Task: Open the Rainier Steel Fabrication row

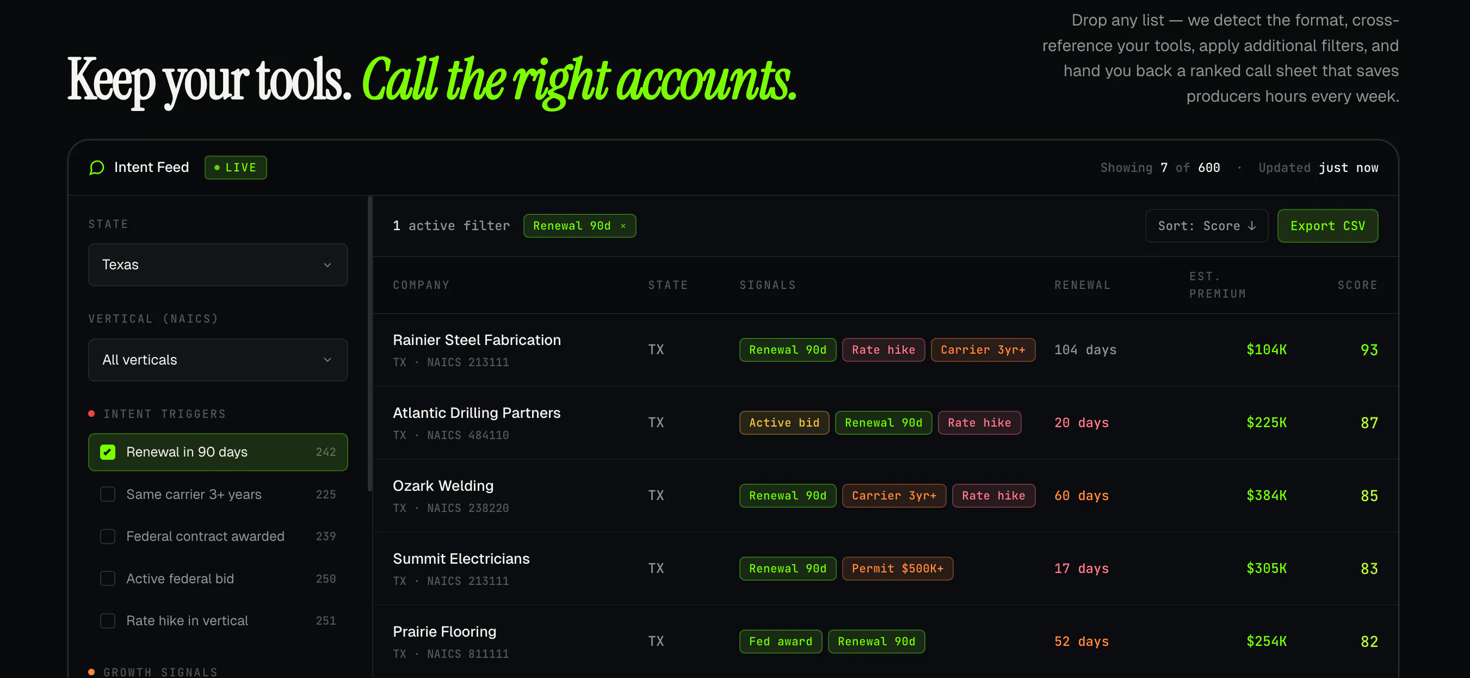Action: point(886,350)
